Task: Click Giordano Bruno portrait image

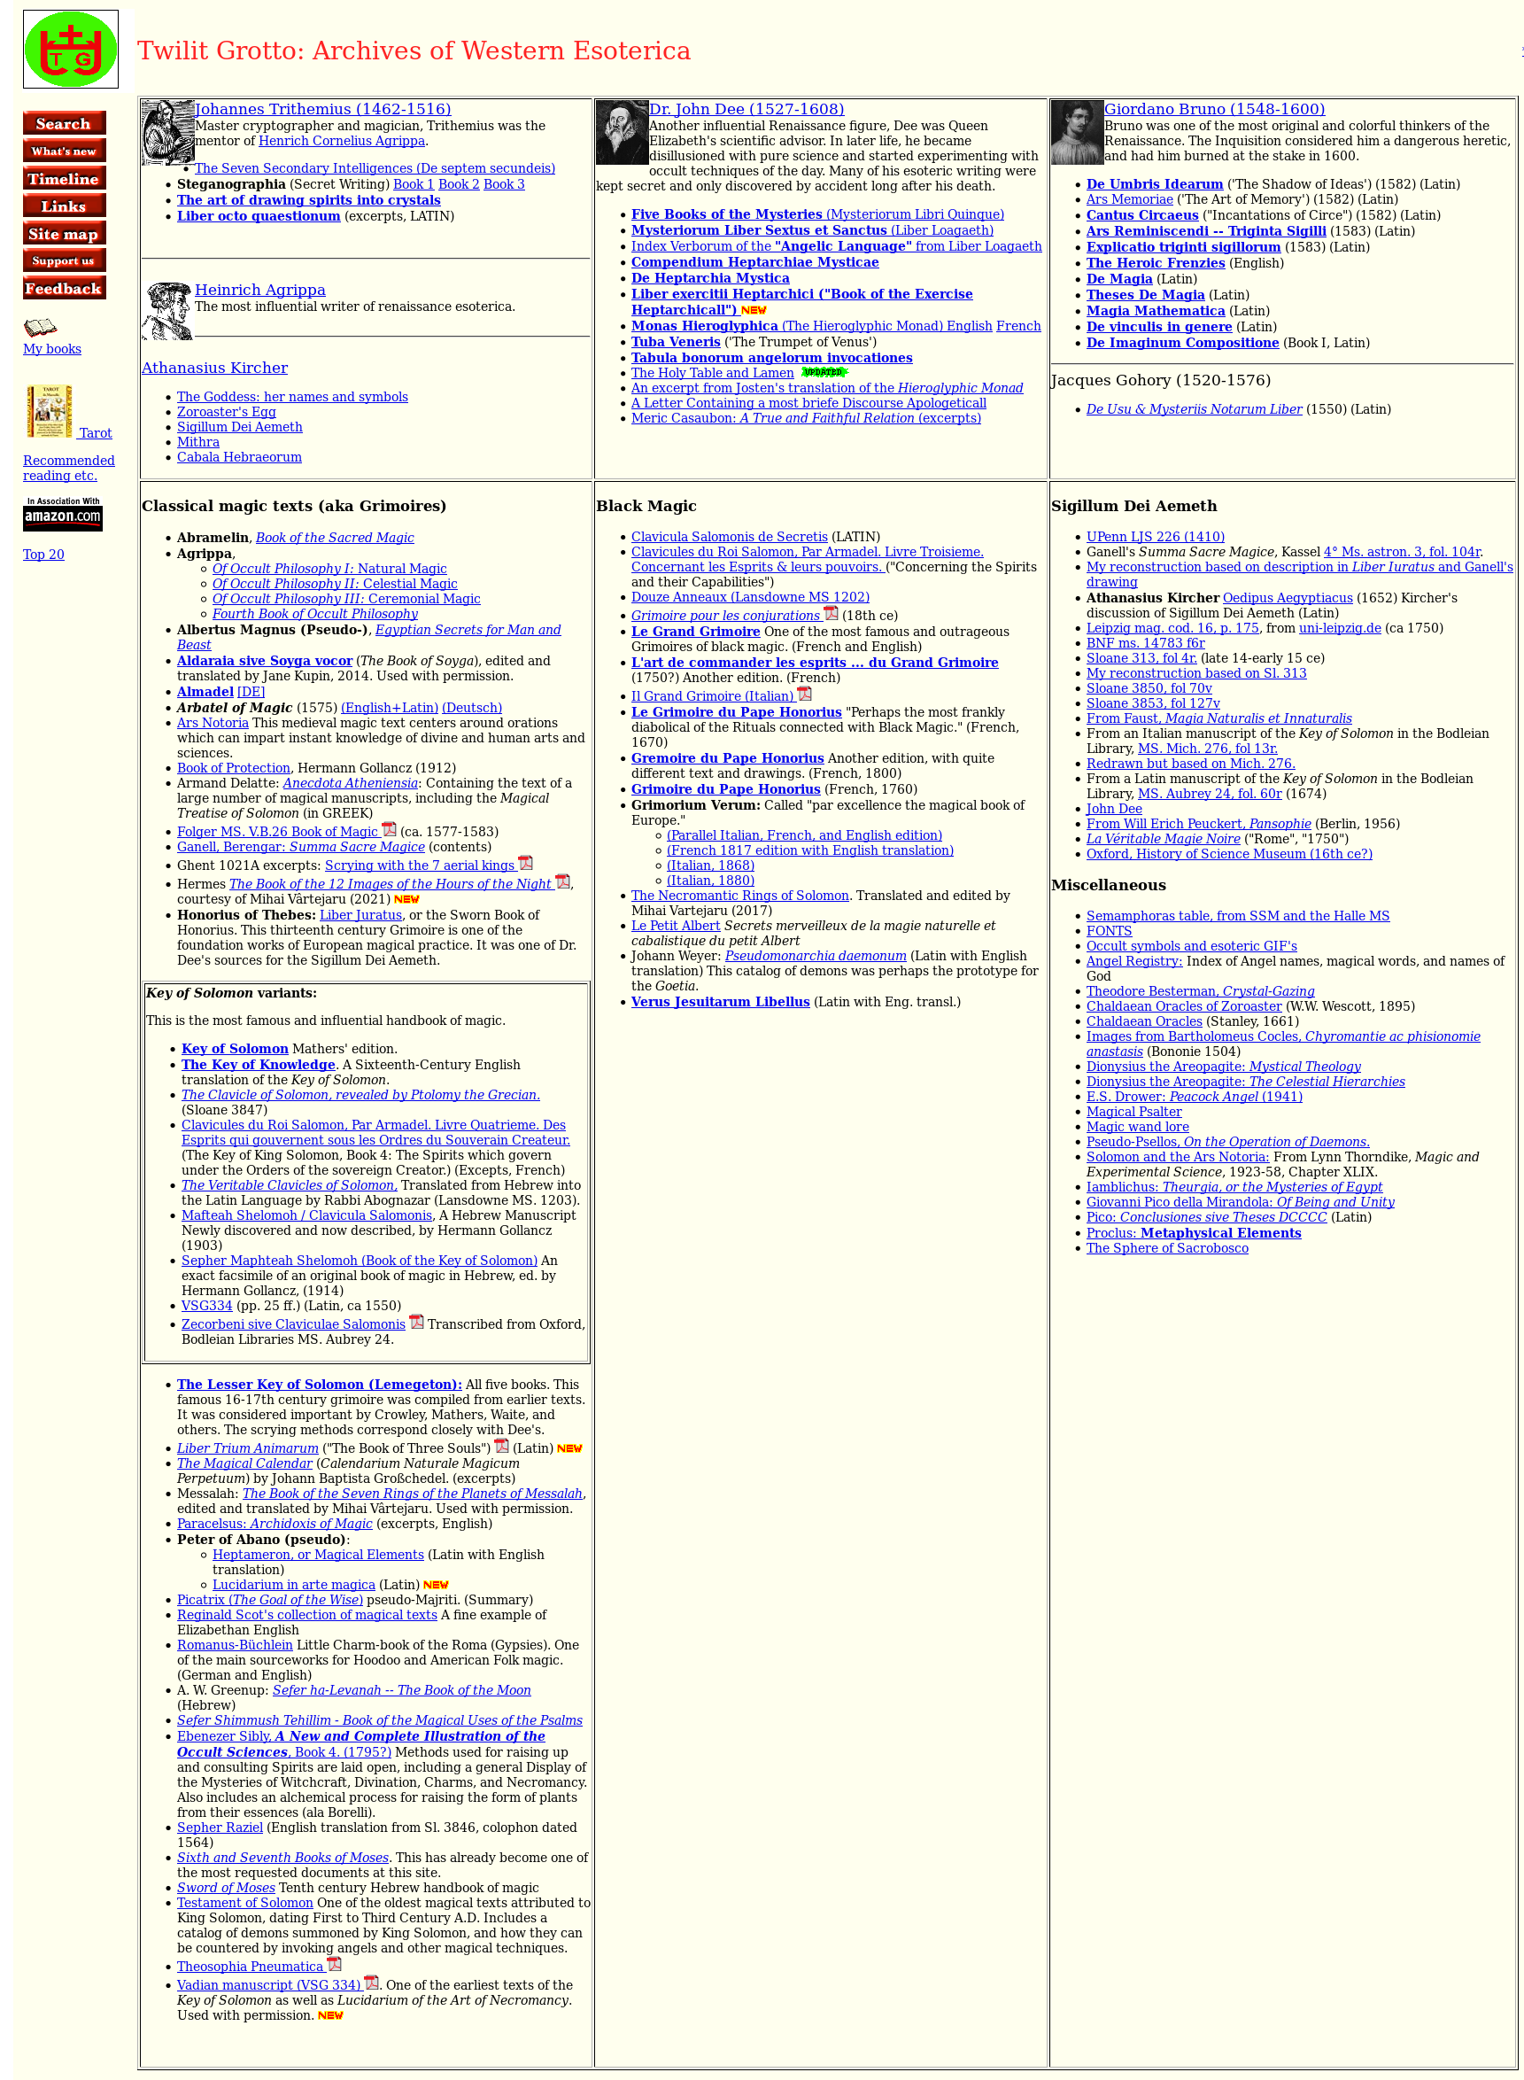Action: point(1077,132)
